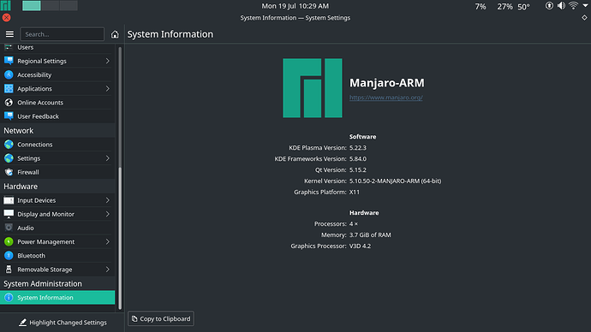Click the Qt Version 5.15.2 value
This screenshot has width=591, height=332.
click(x=358, y=169)
